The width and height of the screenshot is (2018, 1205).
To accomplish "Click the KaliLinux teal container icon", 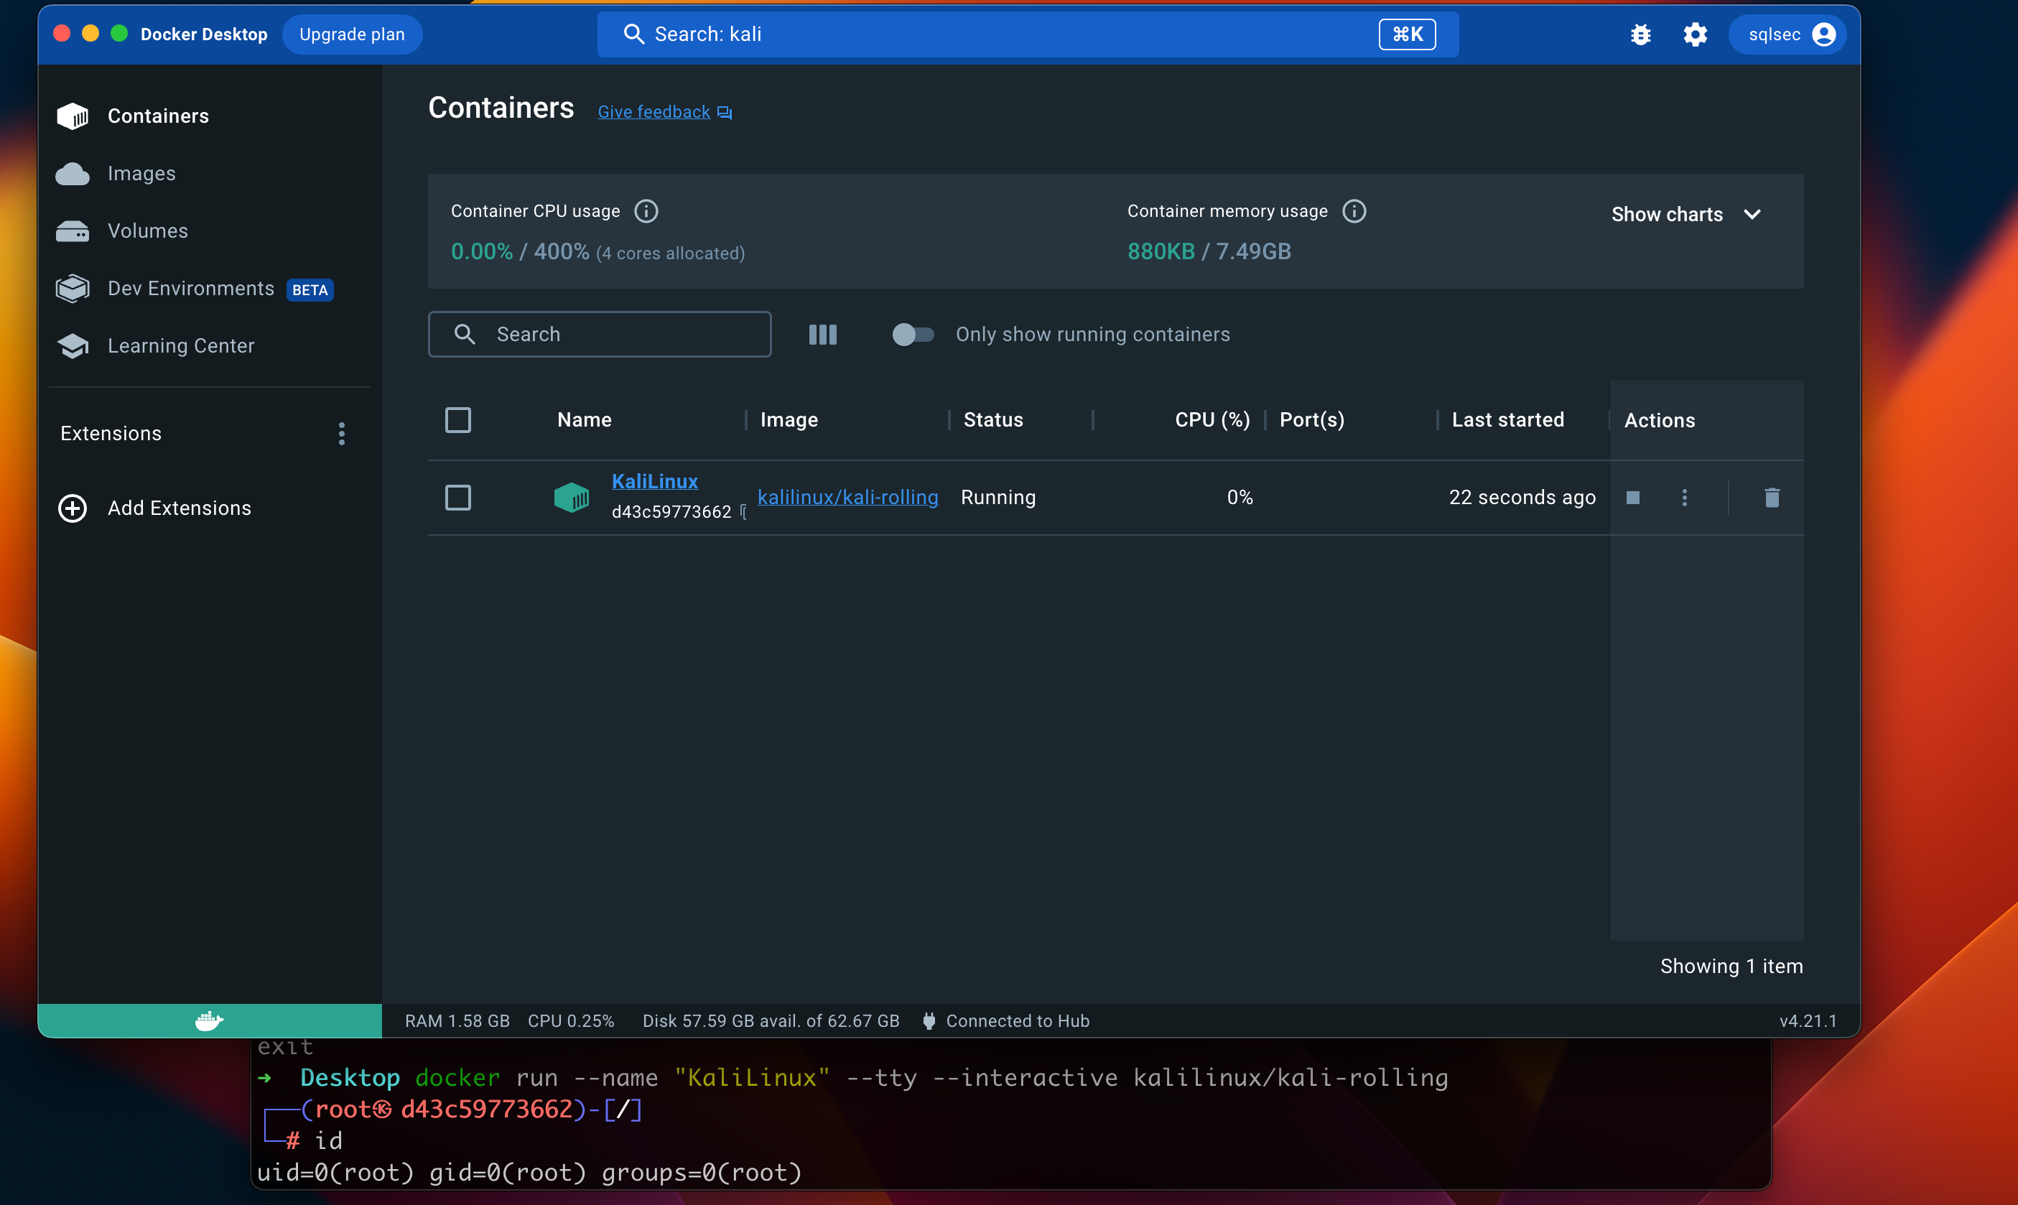I will coord(572,497).
